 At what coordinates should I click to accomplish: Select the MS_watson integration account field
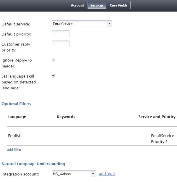(74, 174)
